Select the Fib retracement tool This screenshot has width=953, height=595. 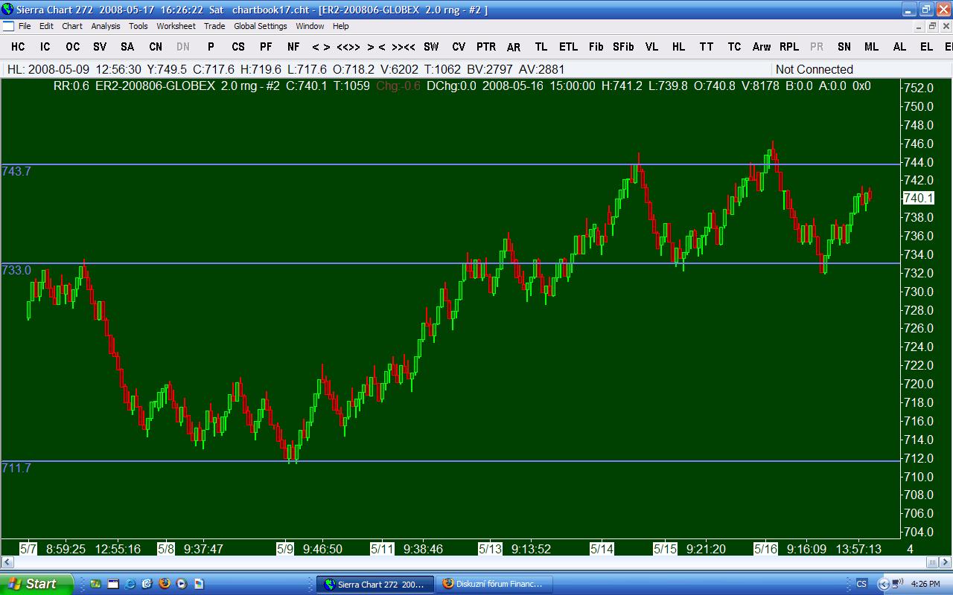[596, 47]
